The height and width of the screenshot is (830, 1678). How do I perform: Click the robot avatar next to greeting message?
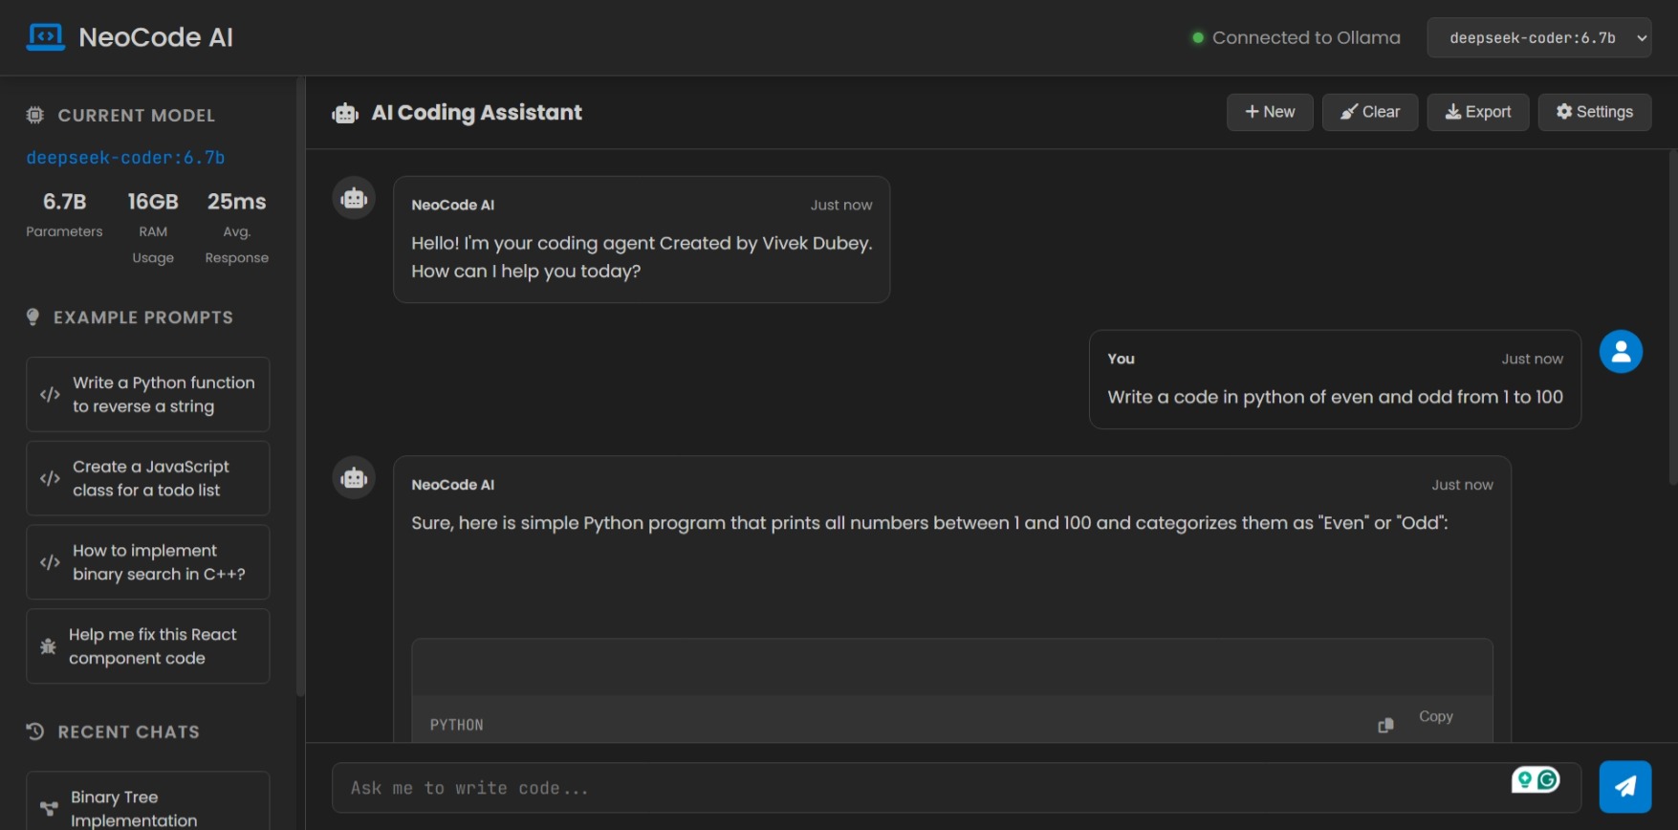pos(354,198)
